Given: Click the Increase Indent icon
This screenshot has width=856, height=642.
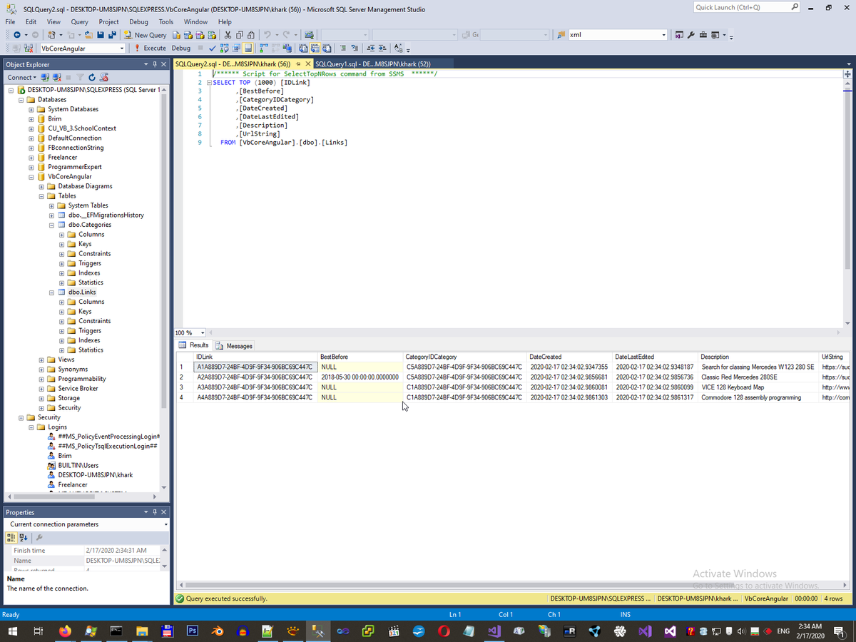Looking at the screenshot, I should pos(382,49).
